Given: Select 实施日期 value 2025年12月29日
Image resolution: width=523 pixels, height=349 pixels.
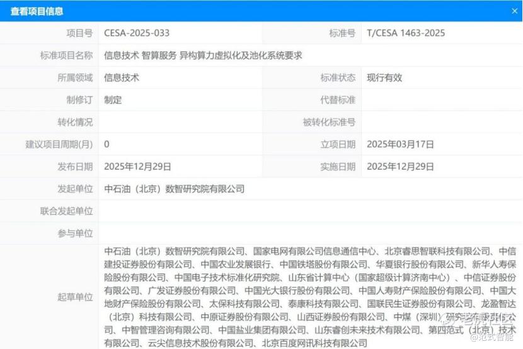Looking at the screenshot, I should 400,167.
